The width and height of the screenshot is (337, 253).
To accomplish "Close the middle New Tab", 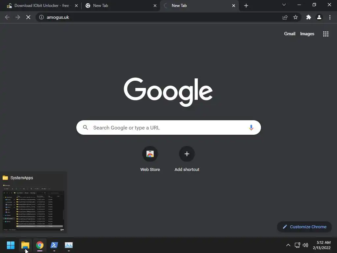I will coord(155,6).
